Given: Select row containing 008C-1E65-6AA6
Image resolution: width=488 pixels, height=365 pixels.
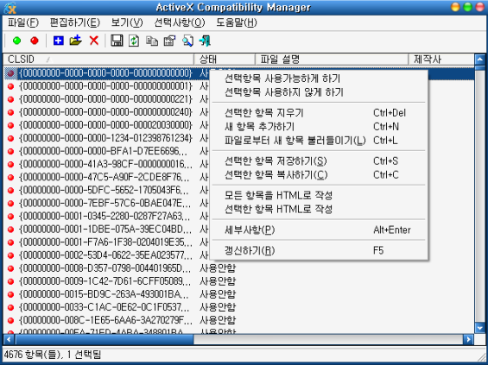Looking at the screenshot, I should coord(239,320).
